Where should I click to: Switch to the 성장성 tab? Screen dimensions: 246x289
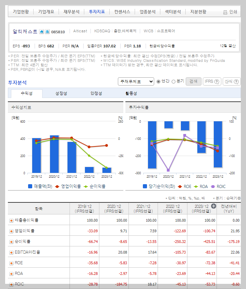tap(61, 93)
